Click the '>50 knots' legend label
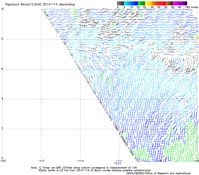 click(191, 7)
